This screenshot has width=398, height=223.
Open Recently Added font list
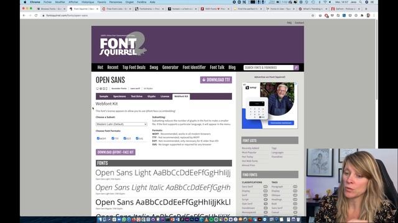coord(250,148)
